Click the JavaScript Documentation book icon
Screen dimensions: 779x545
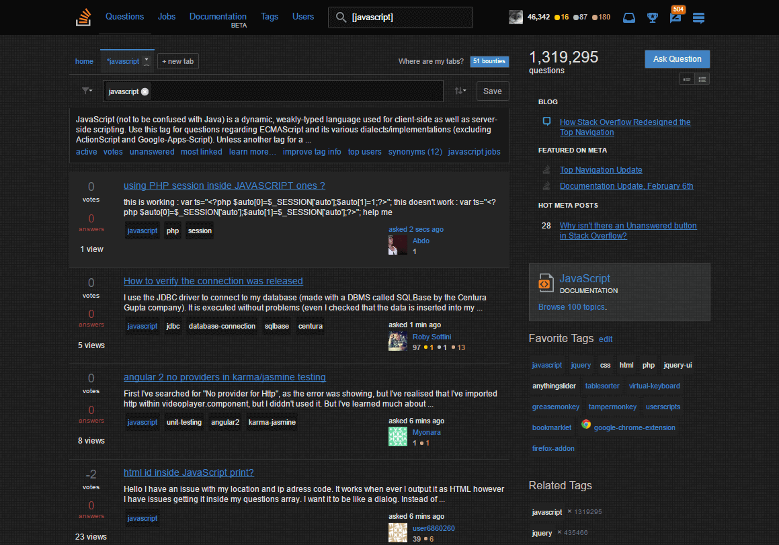click(x=546, y=283)
